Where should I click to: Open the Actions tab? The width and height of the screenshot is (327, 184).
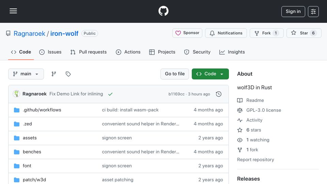(x=128, y=52)
